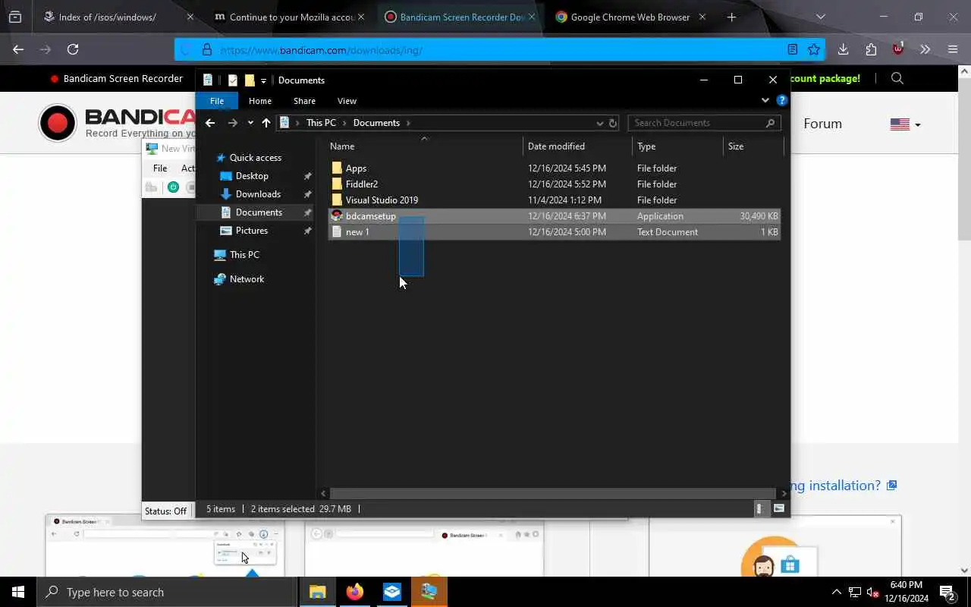This screenshot has height=607, width=971.
Task: Open File Explorer from the taskbar
Action: 318,592
